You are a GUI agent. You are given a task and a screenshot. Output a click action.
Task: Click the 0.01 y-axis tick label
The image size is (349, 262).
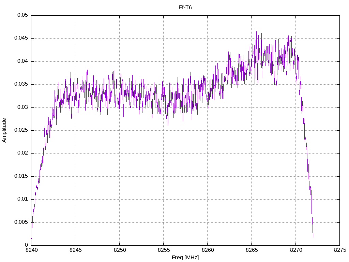(23, 199)
